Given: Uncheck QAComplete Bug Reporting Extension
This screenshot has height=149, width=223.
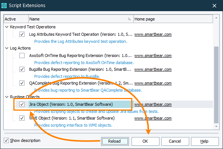Looking at the screenshot, I should coord(22,83).
